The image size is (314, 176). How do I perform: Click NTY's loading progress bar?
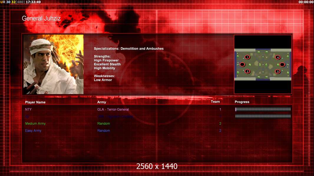click(x=263, y=109)
